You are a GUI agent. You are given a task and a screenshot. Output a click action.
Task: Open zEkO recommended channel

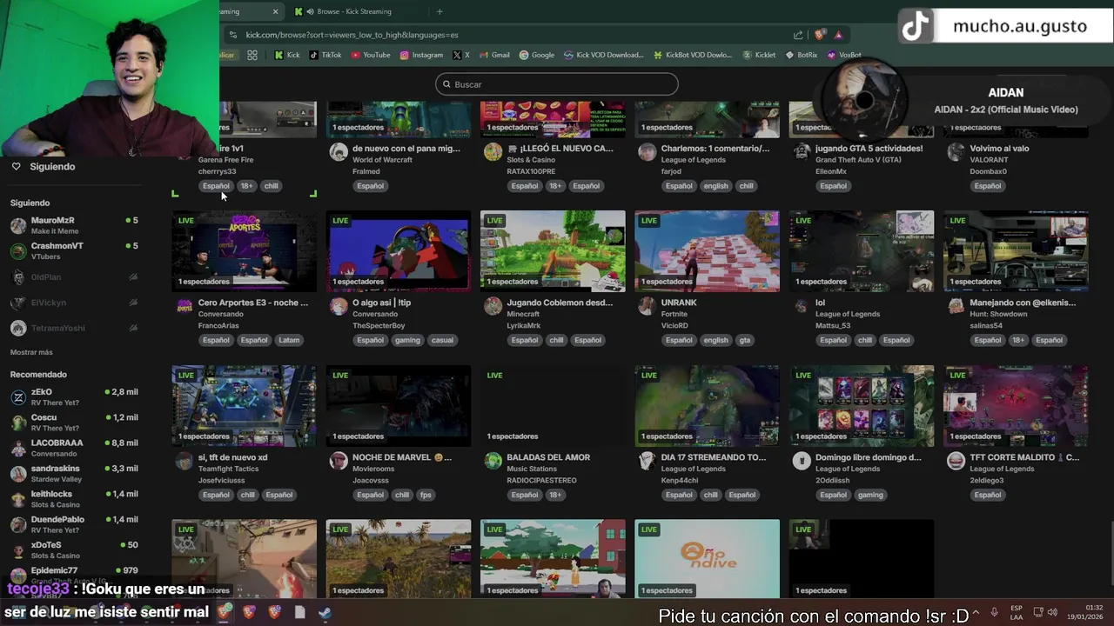[74, 397]
